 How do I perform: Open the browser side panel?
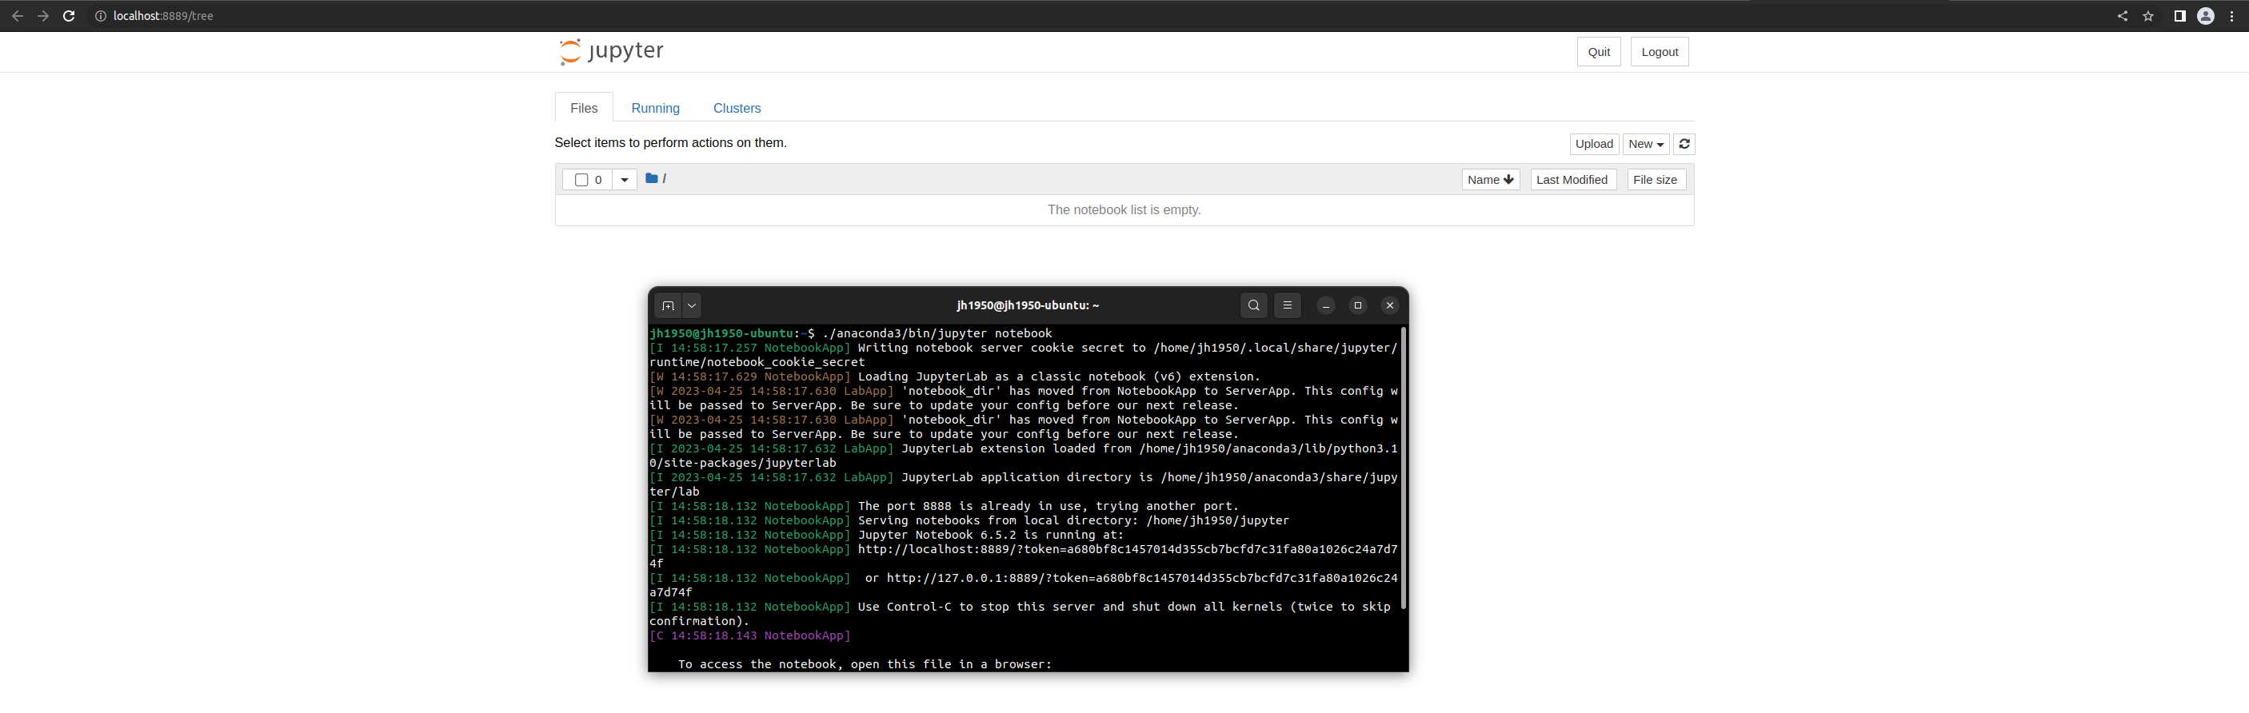point(2180,16)
